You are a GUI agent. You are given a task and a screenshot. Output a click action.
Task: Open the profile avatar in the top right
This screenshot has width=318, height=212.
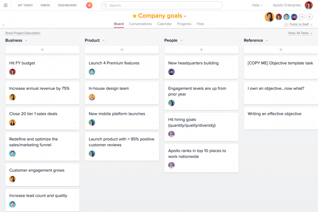[309, 5]
